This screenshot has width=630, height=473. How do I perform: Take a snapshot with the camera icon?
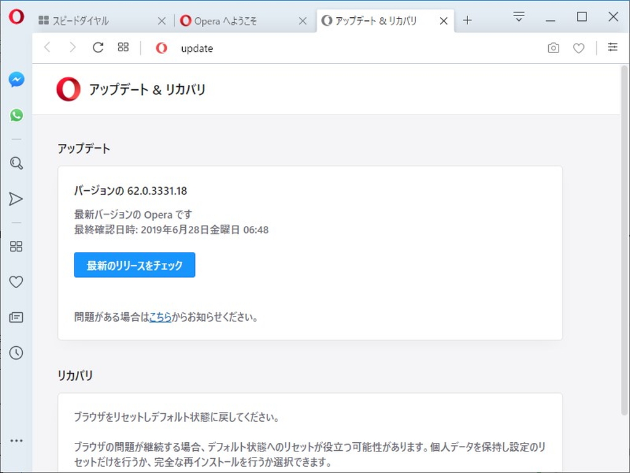pyautogui.click(x=553, y=47)
